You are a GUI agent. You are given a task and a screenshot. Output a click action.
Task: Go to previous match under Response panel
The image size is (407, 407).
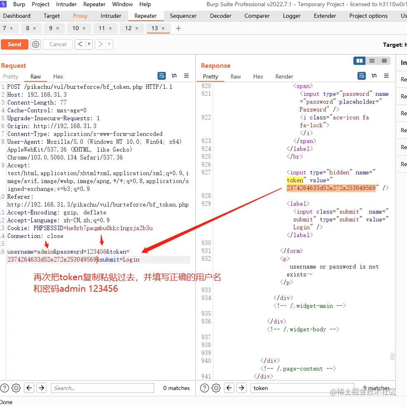point(229,388)
